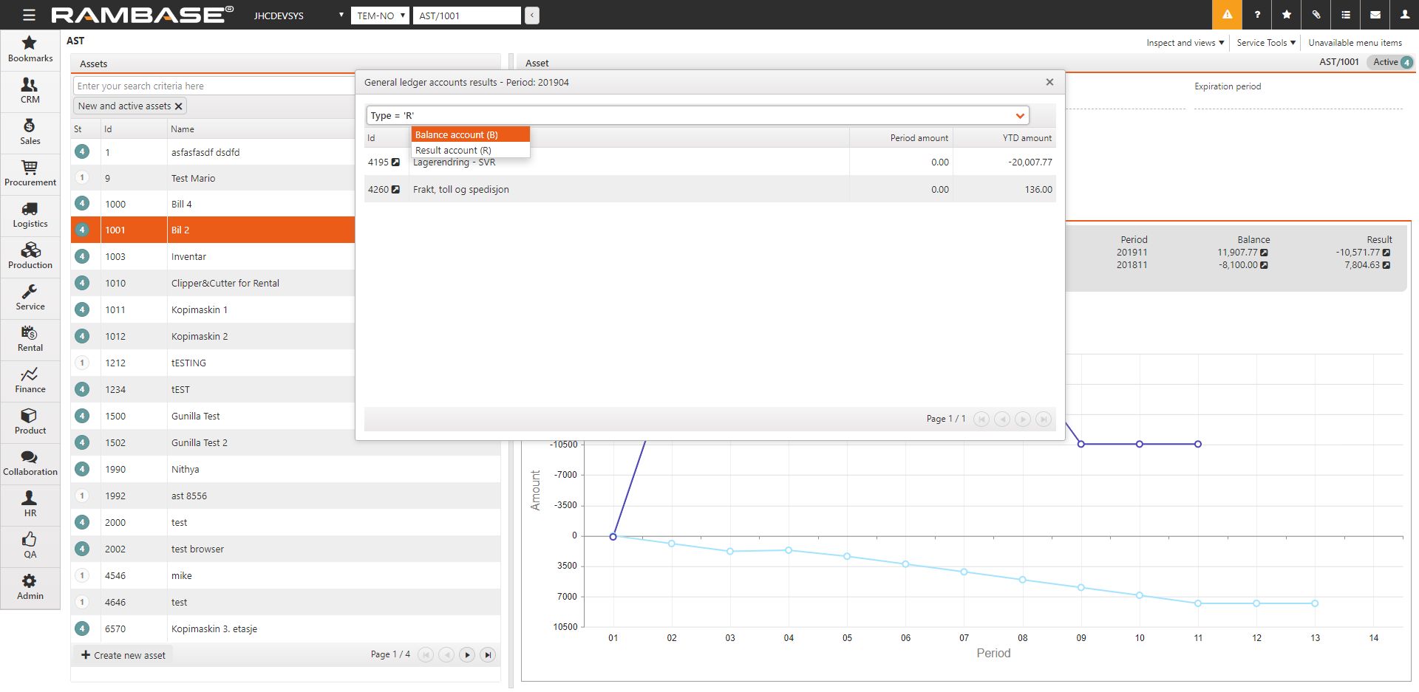Screen dimensions: 1419x692
Task: Remove the 'New and active assets' filter
Action: tap(178, 106)
